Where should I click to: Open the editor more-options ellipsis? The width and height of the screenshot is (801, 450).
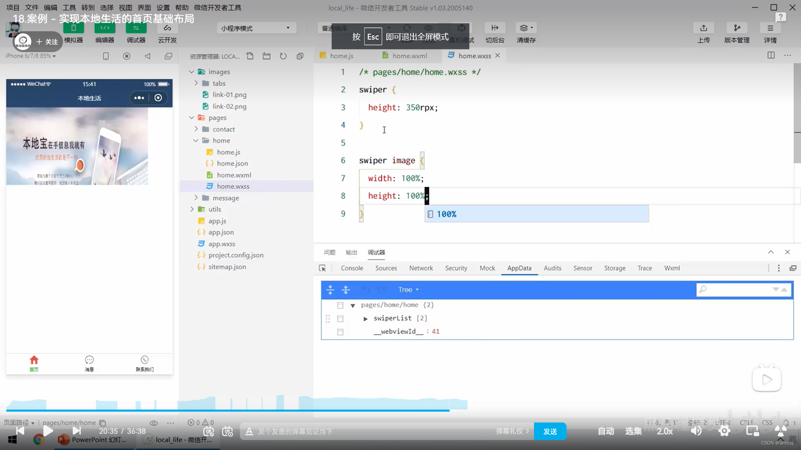788,55
